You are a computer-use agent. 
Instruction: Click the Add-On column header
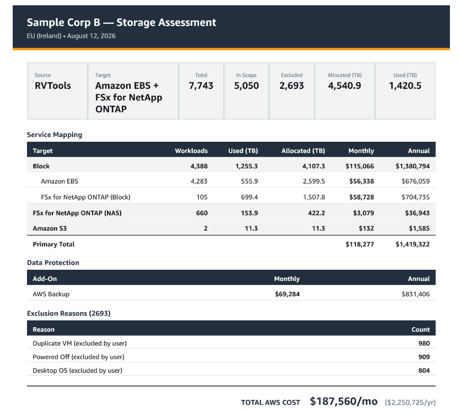[44, 279]
